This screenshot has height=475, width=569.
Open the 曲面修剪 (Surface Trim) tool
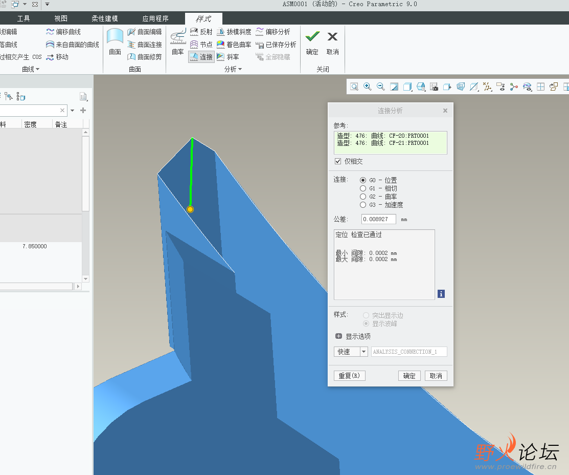145,57
